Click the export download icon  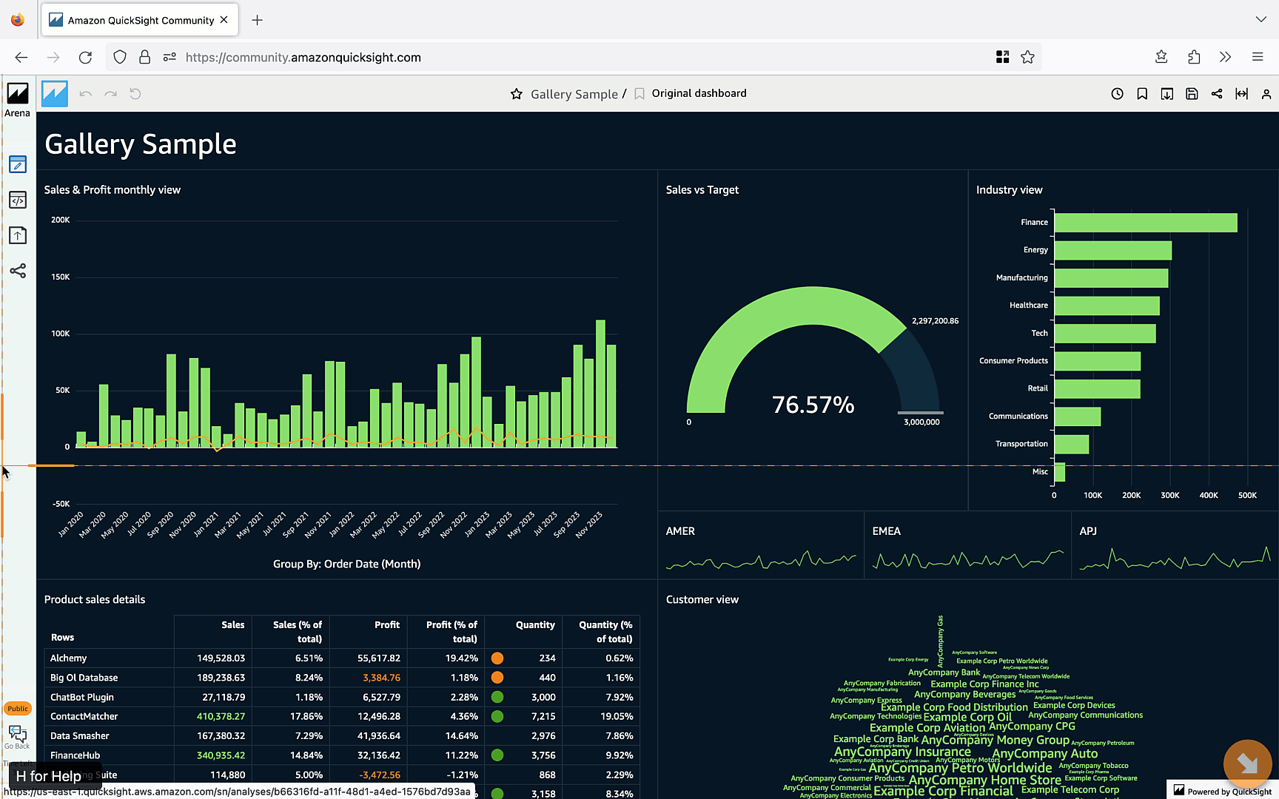coord(1167,94)
